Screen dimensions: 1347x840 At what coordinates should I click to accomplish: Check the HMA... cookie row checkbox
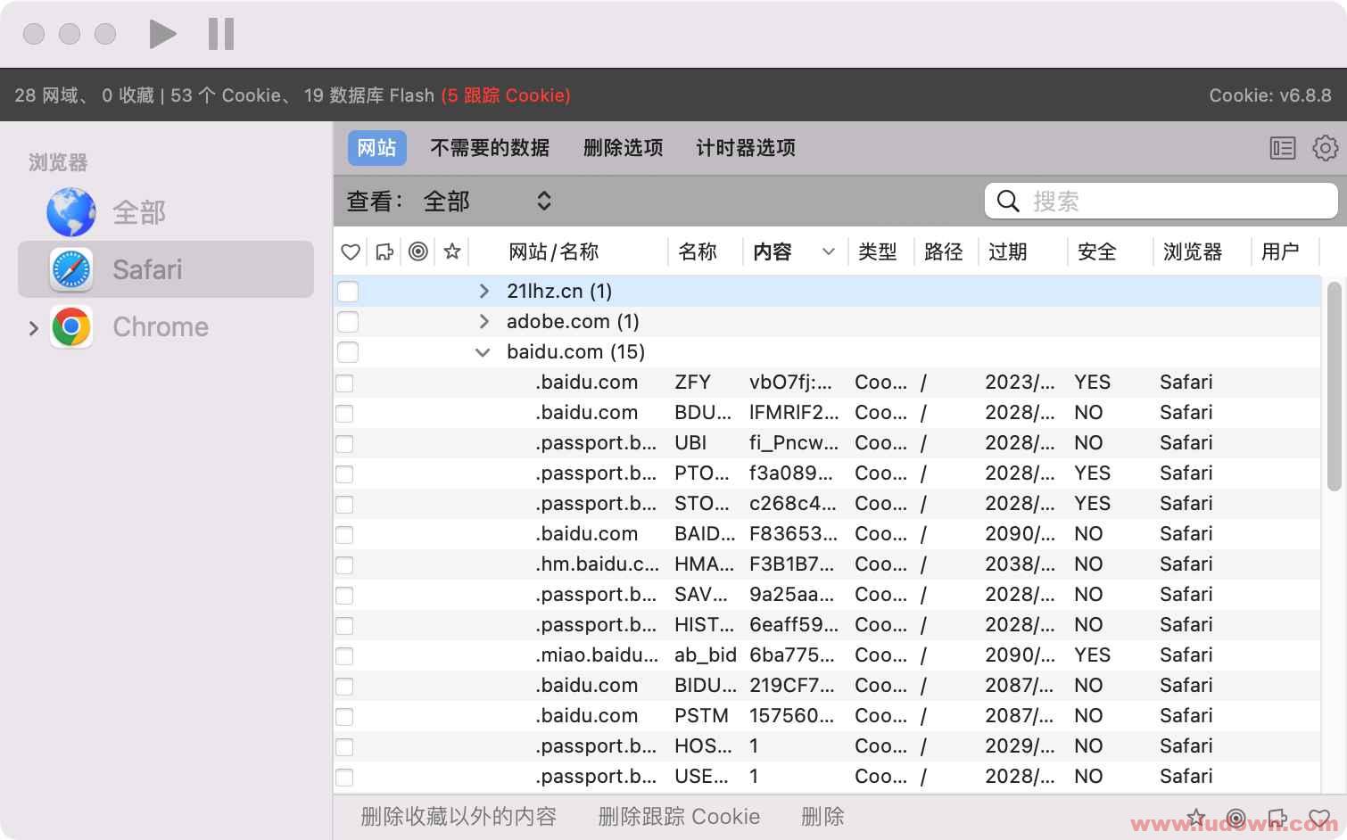tap(344, 565)
